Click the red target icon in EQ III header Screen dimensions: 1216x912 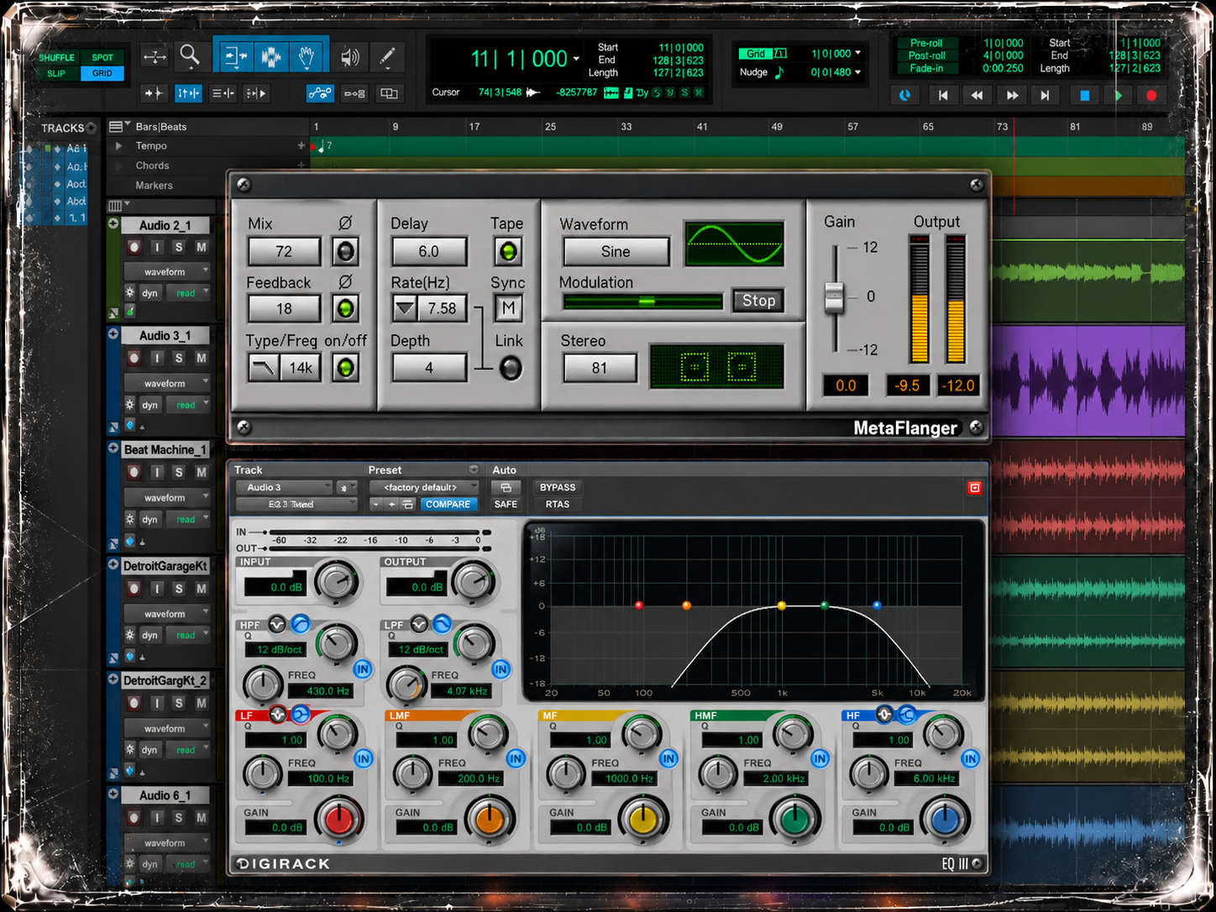(974, 487)
